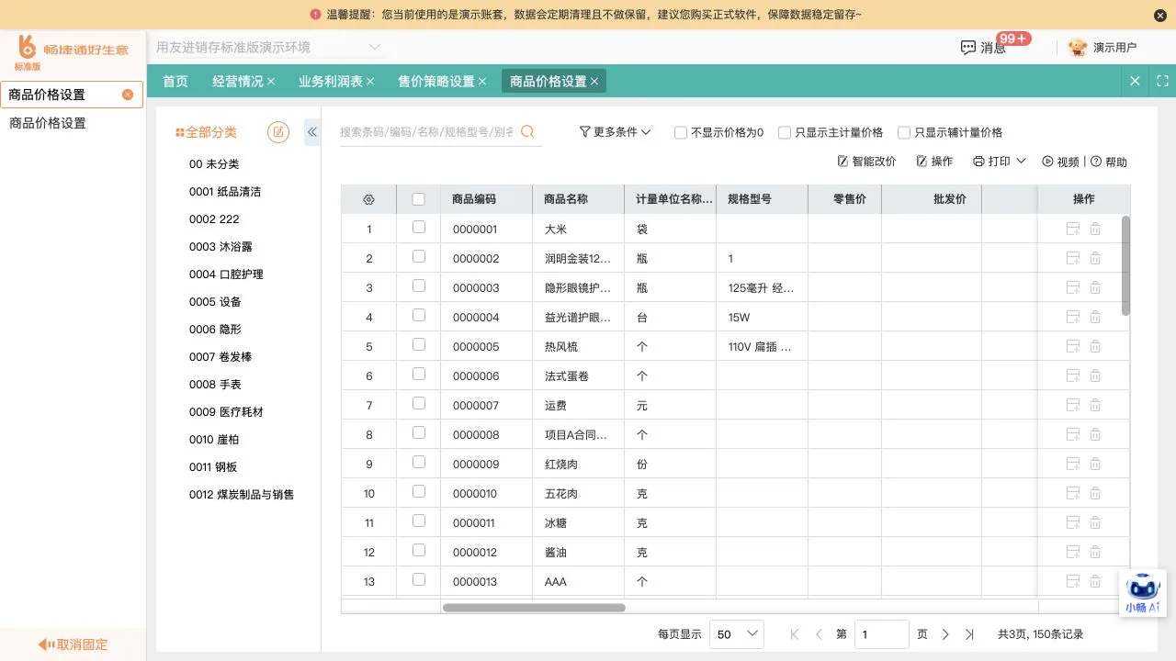Focus the product search input field
1176x661 pixels.
tap(428, 132)
